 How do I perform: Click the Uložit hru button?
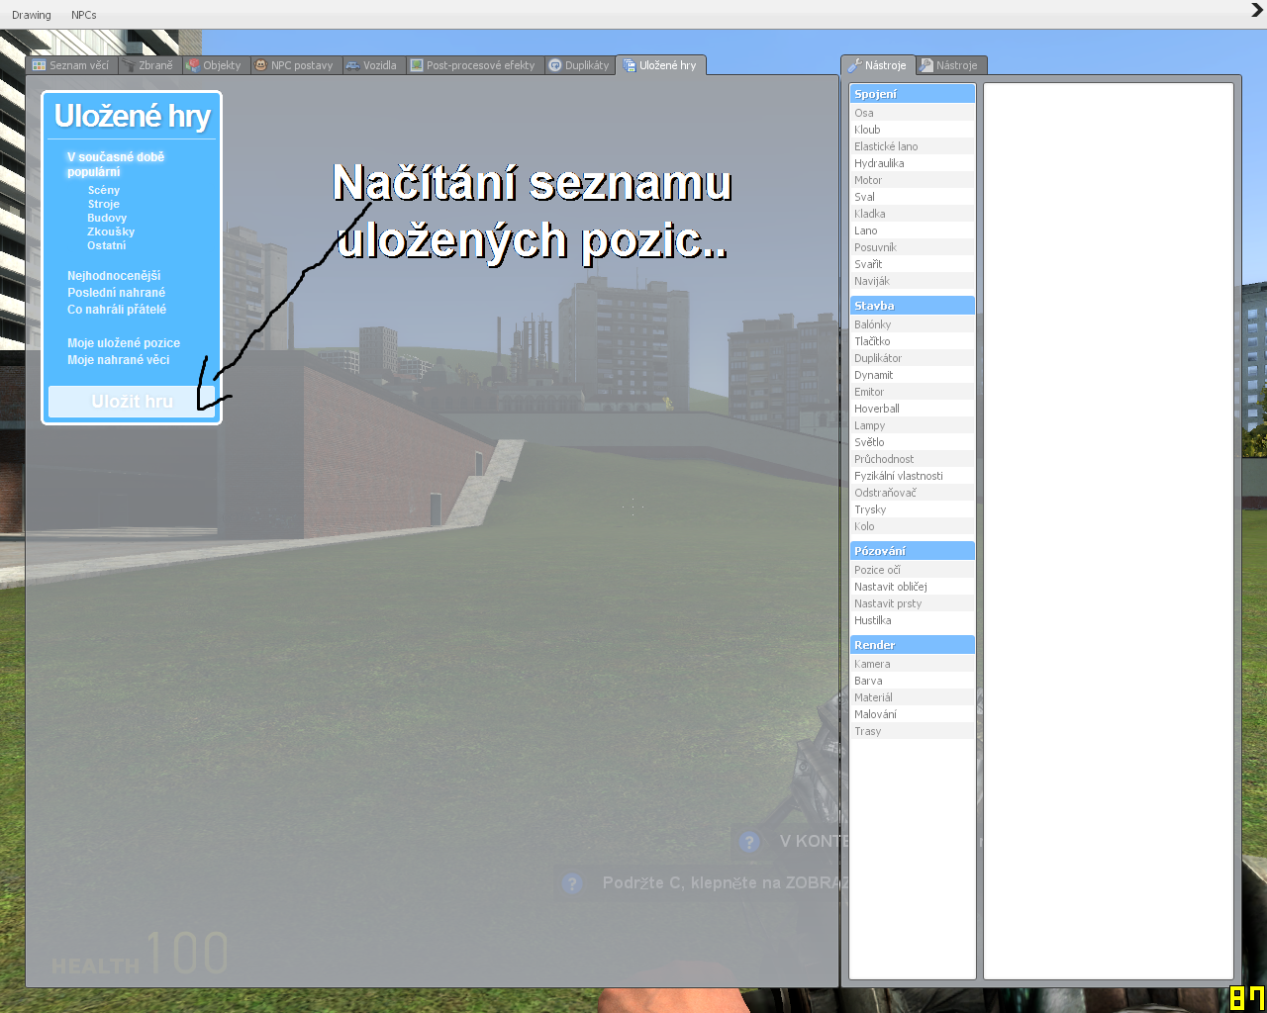(132, 402)
